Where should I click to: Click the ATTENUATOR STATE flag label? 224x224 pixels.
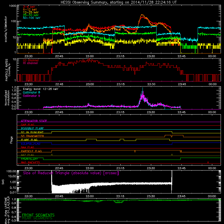34,121
